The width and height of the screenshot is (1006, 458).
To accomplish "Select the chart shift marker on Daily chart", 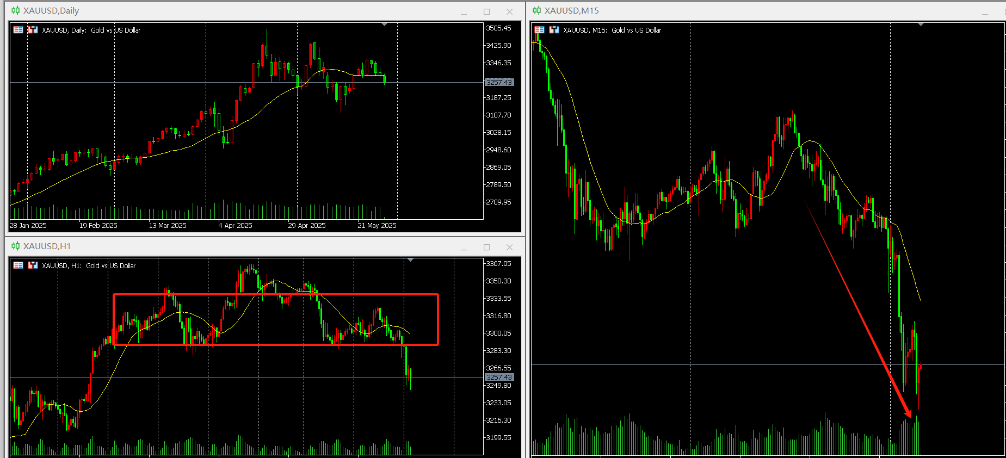I will click(385, 24).
